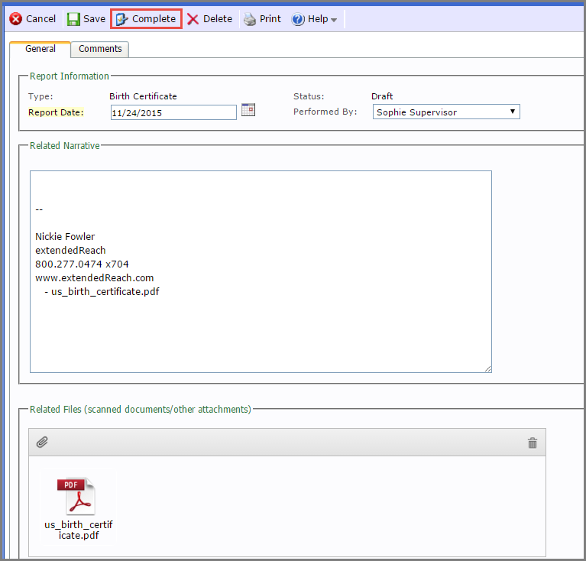Click the Print printer icon

coord(250,19)
